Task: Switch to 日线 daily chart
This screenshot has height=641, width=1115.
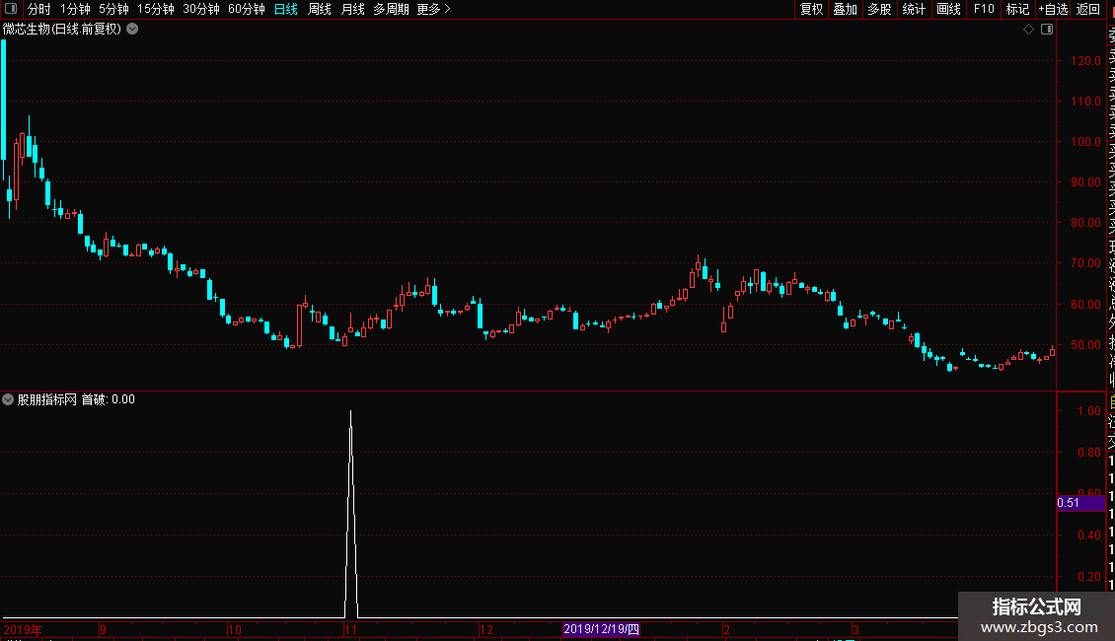Action: pos(286,9)
